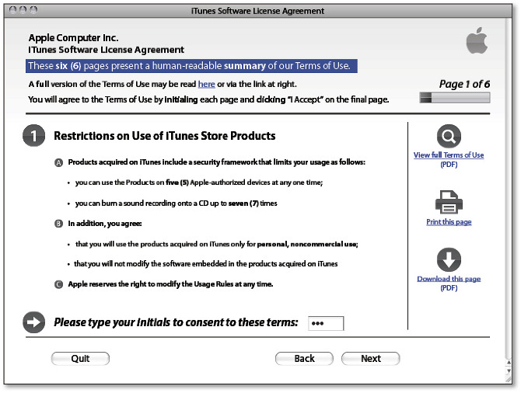Click the 'Apple Computer Inc.' heading

(x=73, y=38)
